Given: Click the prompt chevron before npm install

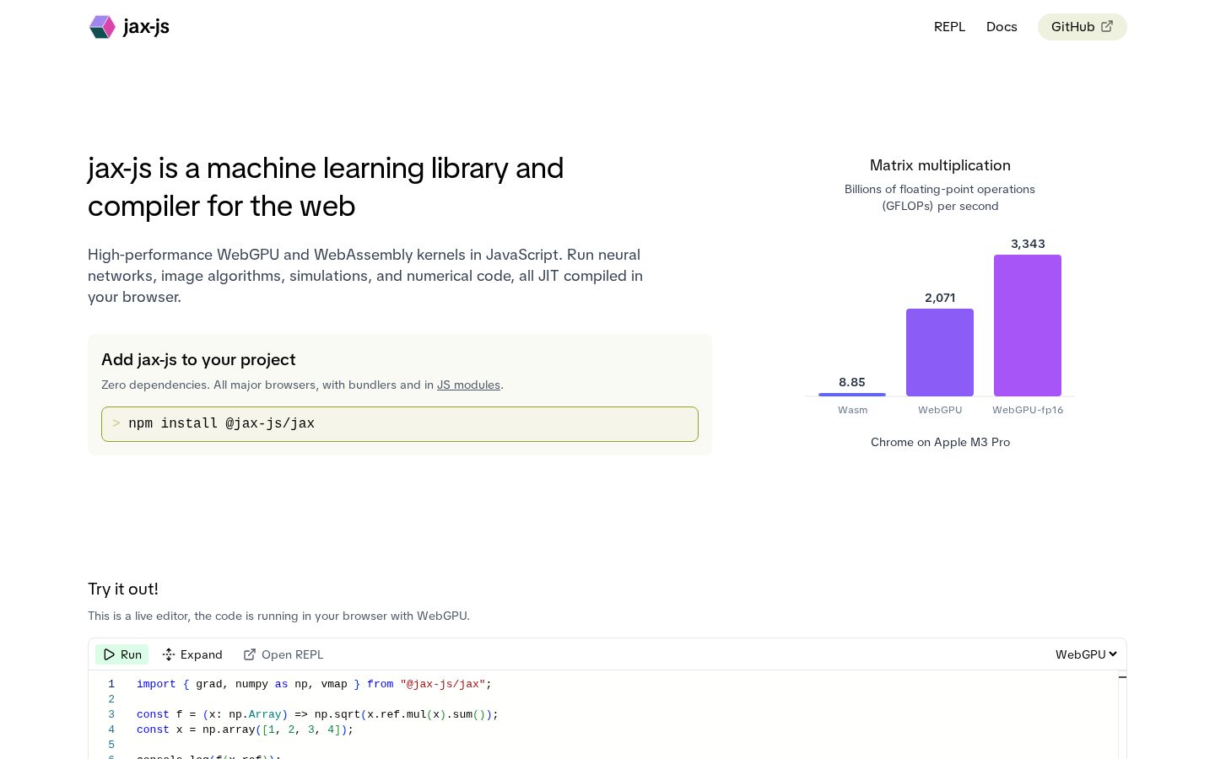Looking at the screenshot, I should point(116,423).
